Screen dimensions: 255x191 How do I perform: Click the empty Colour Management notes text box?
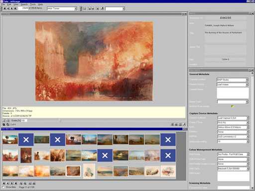point(234,176)
